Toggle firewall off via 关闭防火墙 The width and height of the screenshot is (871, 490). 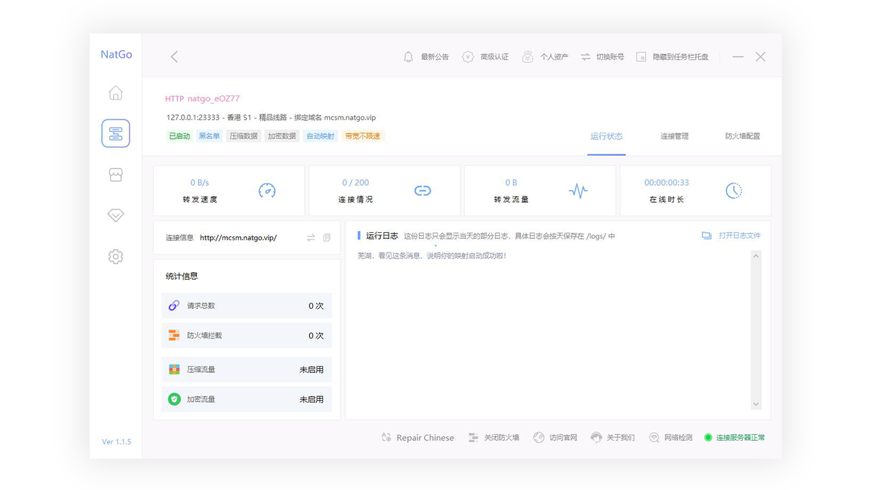point(494,438)
